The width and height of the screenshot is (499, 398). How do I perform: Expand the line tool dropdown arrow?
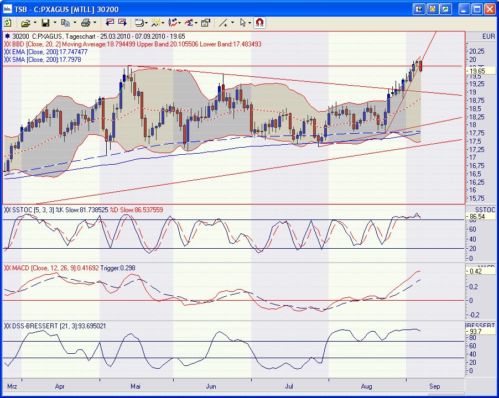[231, 23]
